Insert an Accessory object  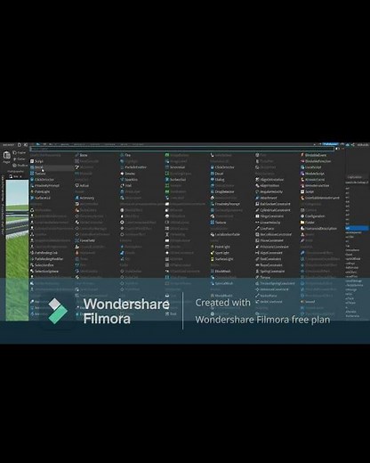[84, 198]
